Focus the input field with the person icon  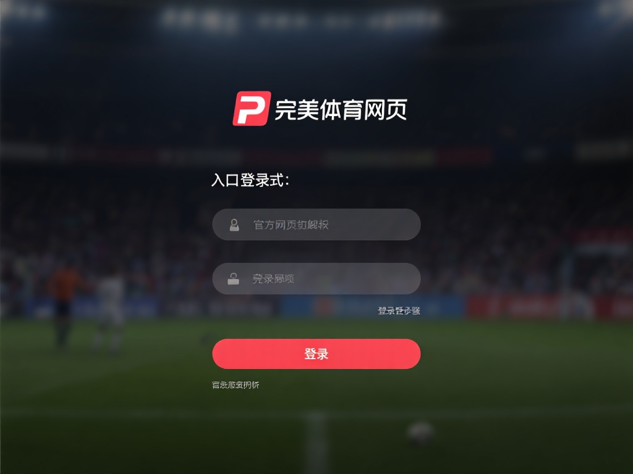(x=316, y=225)
